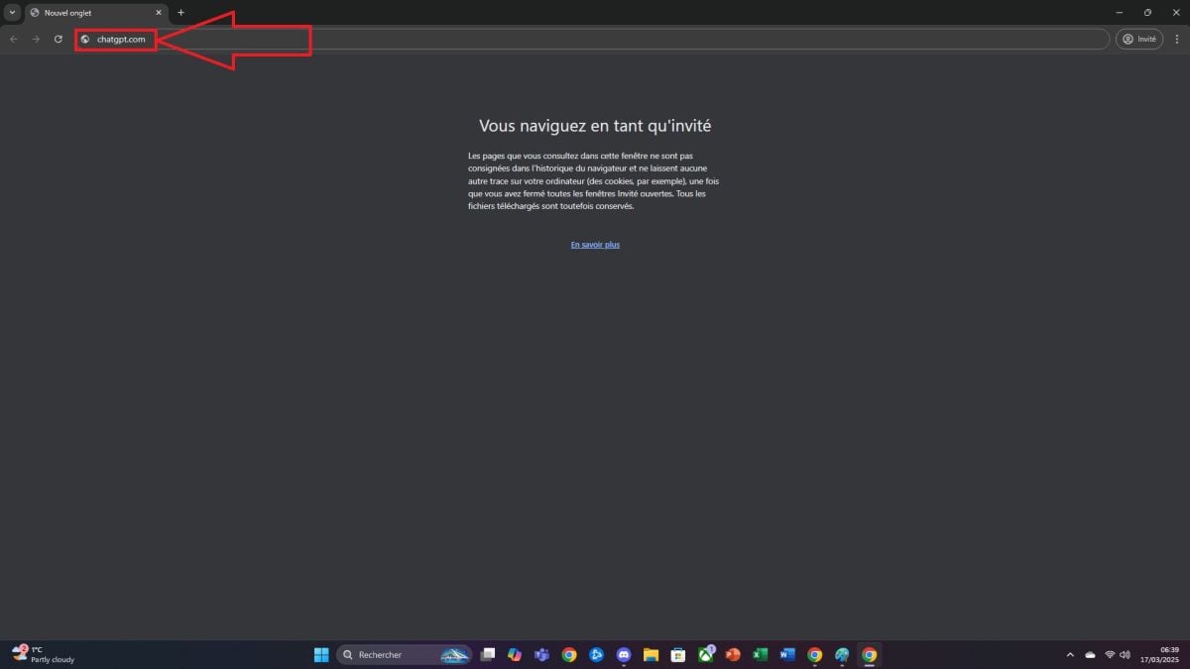The image size is (1190, 669).
Task: Close the Nouvel onglet tab
Action: click(x=159, y=13)
